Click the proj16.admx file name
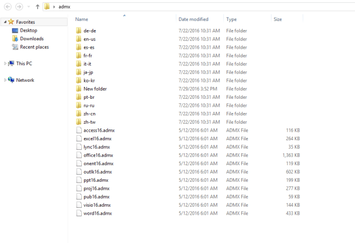Image resolution: width=355 pixels, height=243 pixels. tap(97, 188)
